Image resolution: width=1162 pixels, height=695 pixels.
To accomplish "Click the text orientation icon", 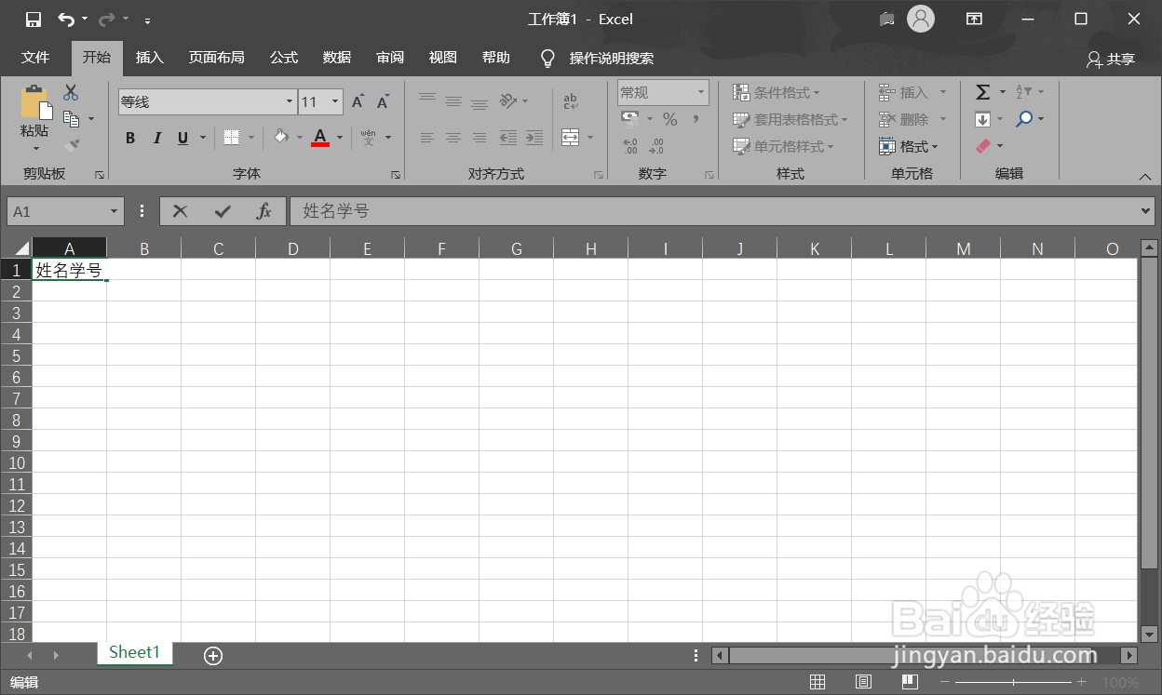I will click(x=508, y=100).
